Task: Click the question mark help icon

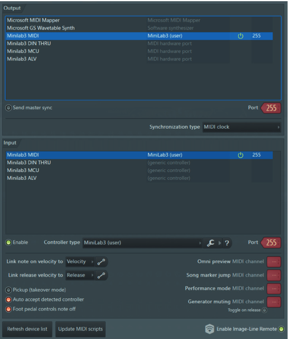Action: coord(226,243)
